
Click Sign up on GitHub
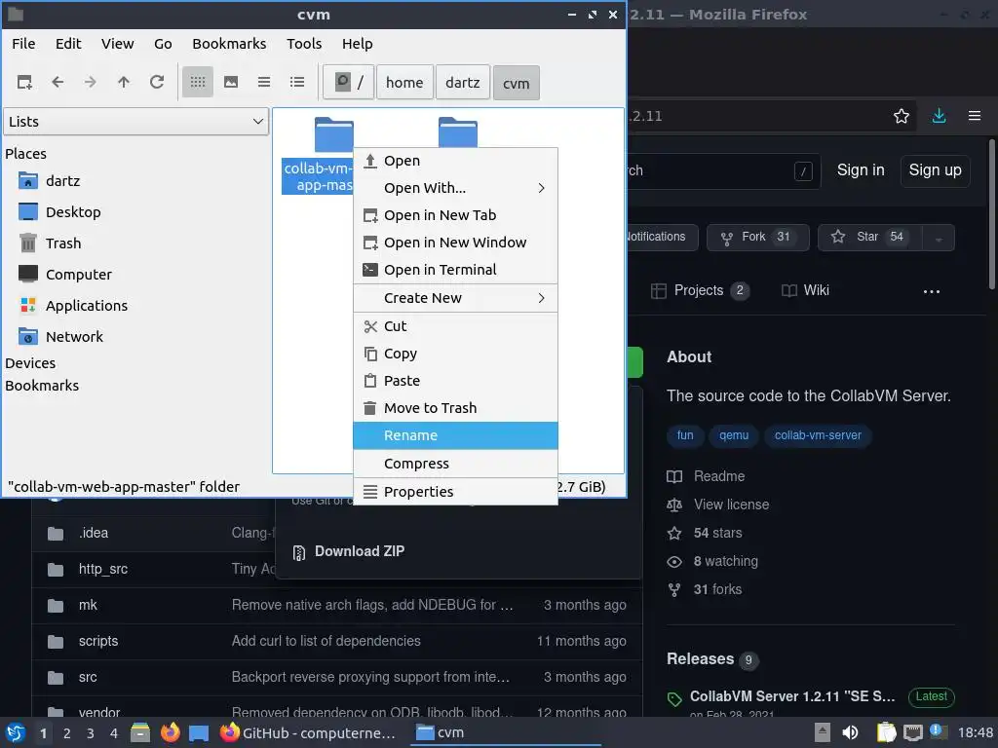click(935, 169)
